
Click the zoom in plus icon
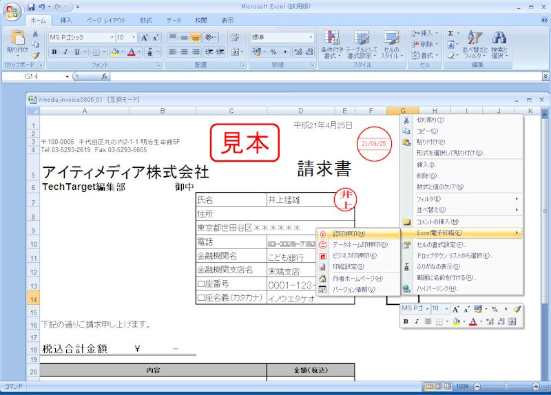coord(536,386)
